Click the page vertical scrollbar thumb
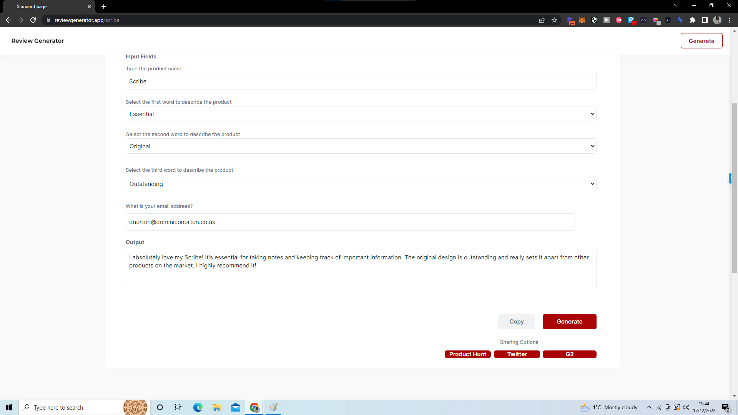This screenshot has height=415, width=738. point(735,188)
